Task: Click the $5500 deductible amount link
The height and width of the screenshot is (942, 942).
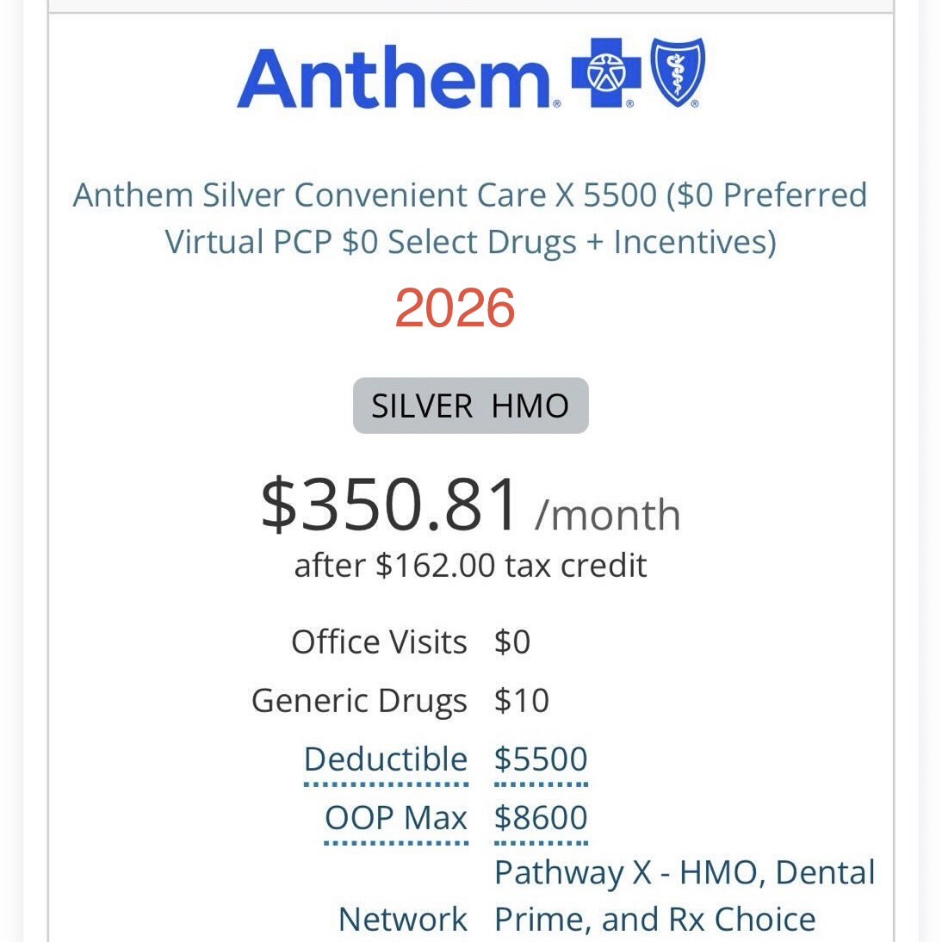Action: [x=541, y=759]
